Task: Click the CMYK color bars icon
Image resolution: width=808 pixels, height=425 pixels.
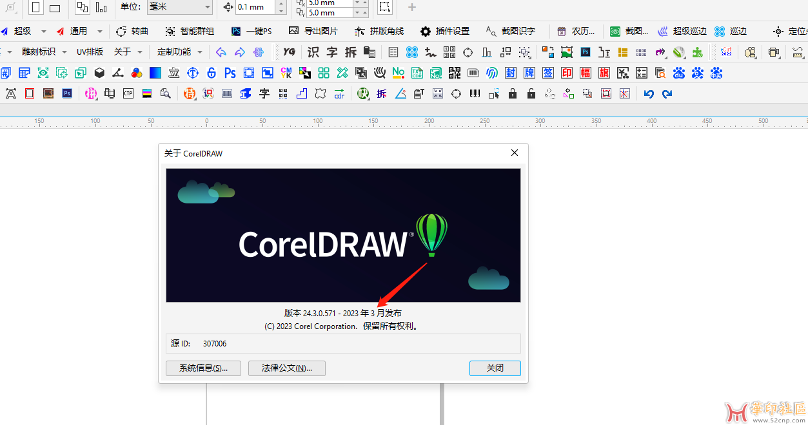Action: pos(147,94)
